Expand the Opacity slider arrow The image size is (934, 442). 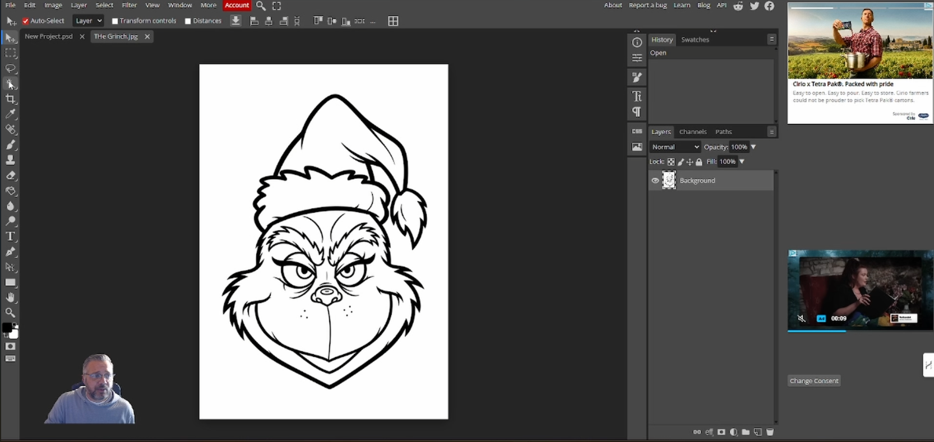pos(753,147)
